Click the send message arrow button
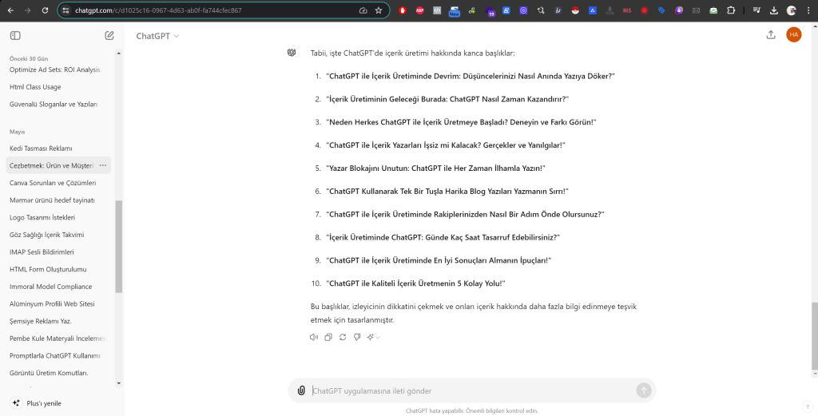The image size is (818, 416). click(x=644, y=390)
